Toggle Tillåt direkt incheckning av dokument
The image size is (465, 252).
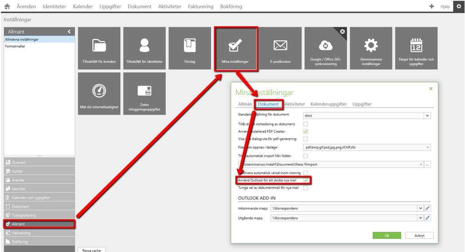point(306,124)
